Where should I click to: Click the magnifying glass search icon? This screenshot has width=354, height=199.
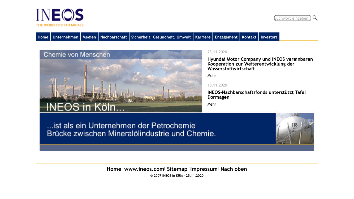(315, 18)
